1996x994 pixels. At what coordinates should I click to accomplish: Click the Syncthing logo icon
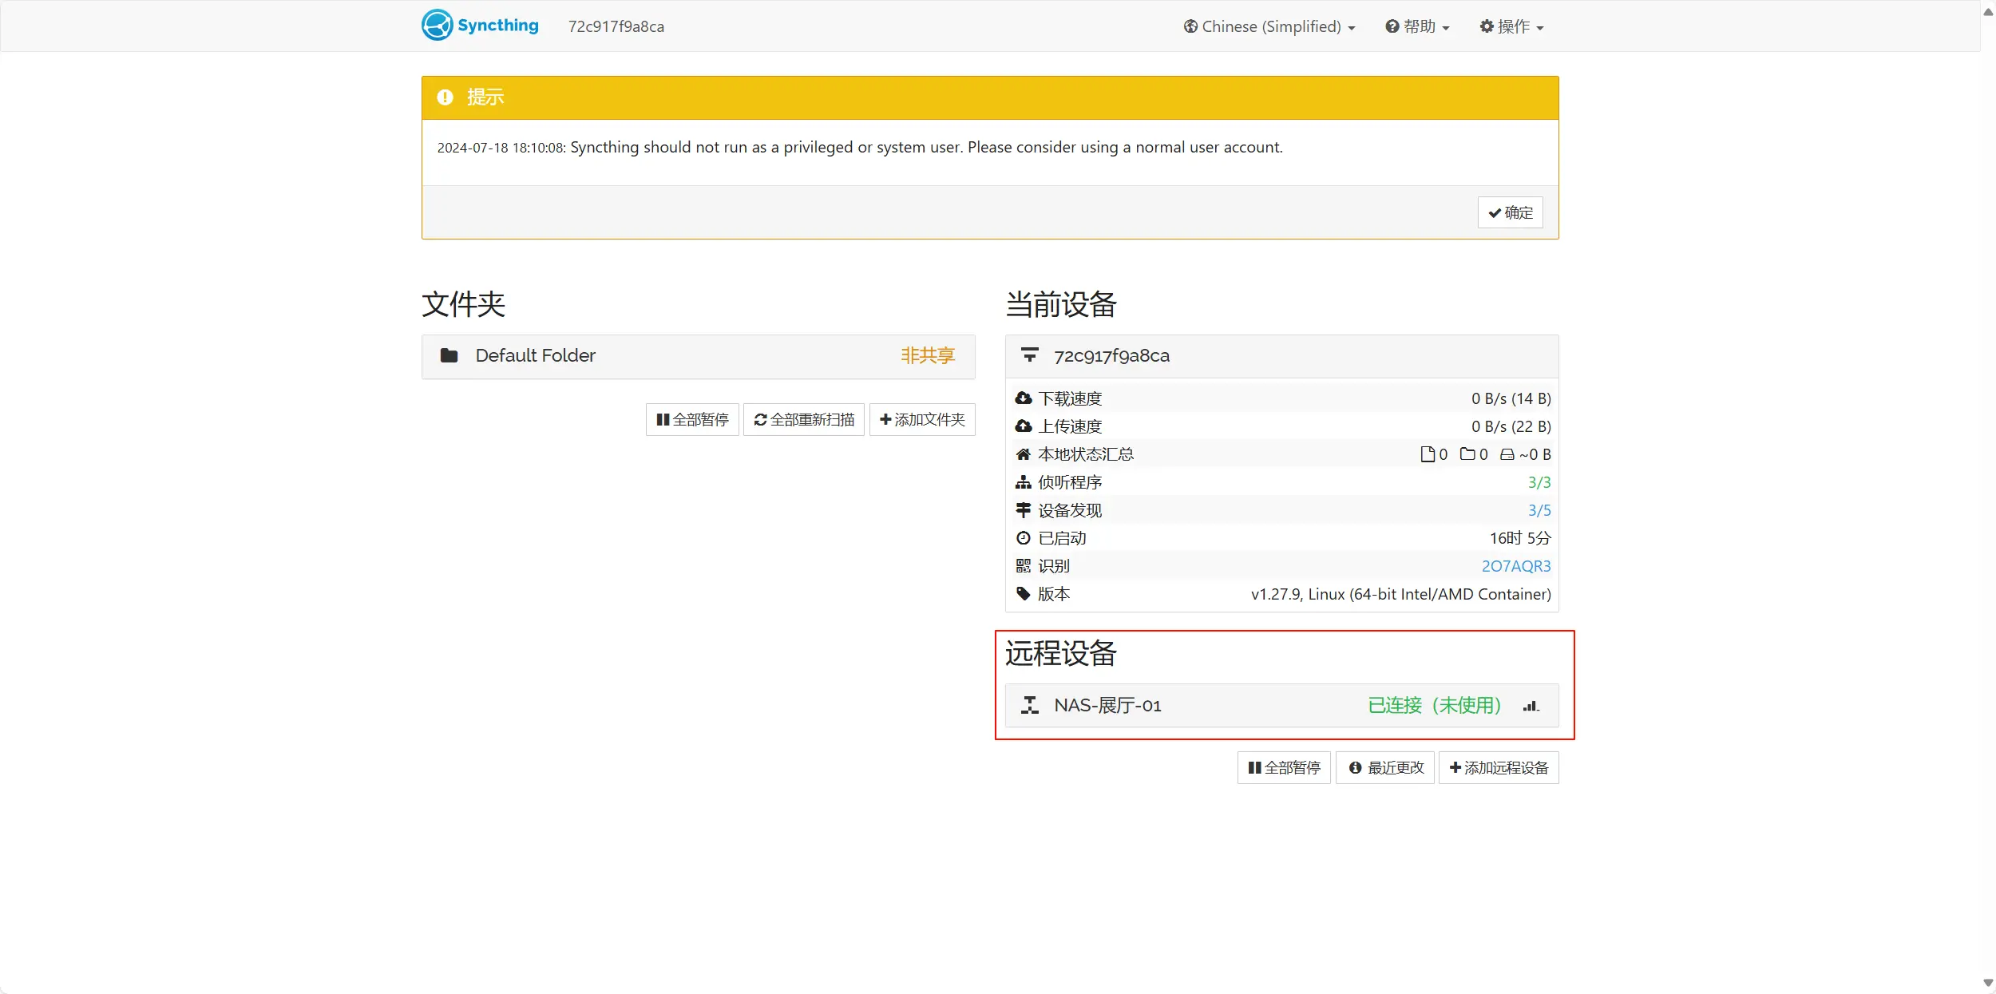click(437, 26)
